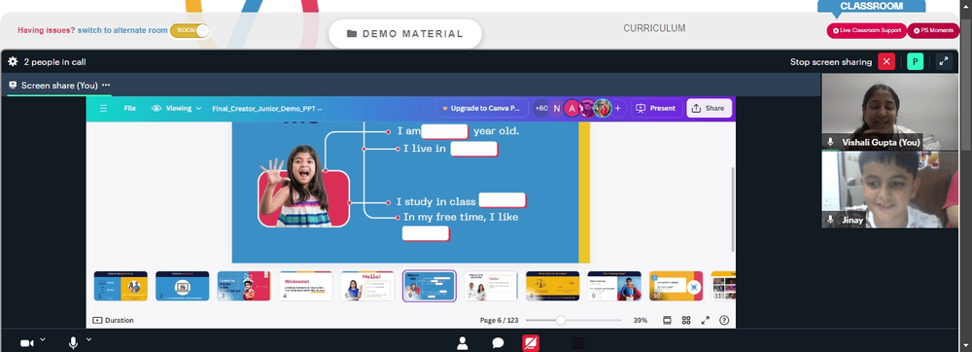972x352 pixels.
Task: Expand the Viewing mode dropdown
Action: 177,108
